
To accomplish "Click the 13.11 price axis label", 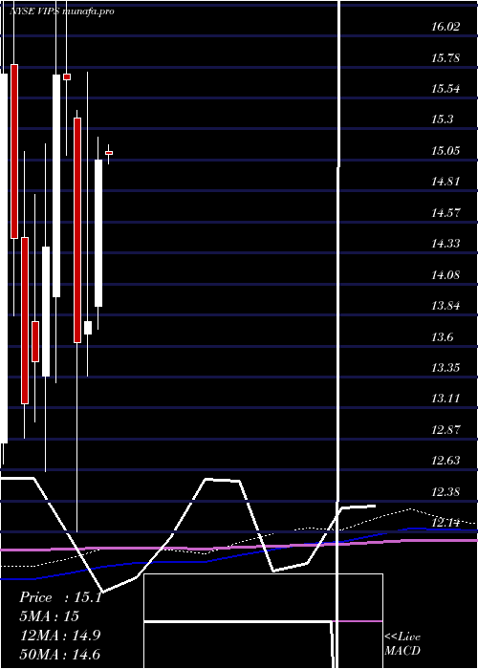I will point(445,399).
